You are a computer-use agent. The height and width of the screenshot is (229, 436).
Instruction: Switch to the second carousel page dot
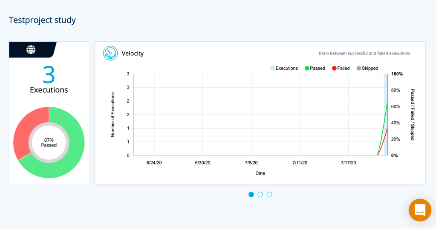coord(260,195)
